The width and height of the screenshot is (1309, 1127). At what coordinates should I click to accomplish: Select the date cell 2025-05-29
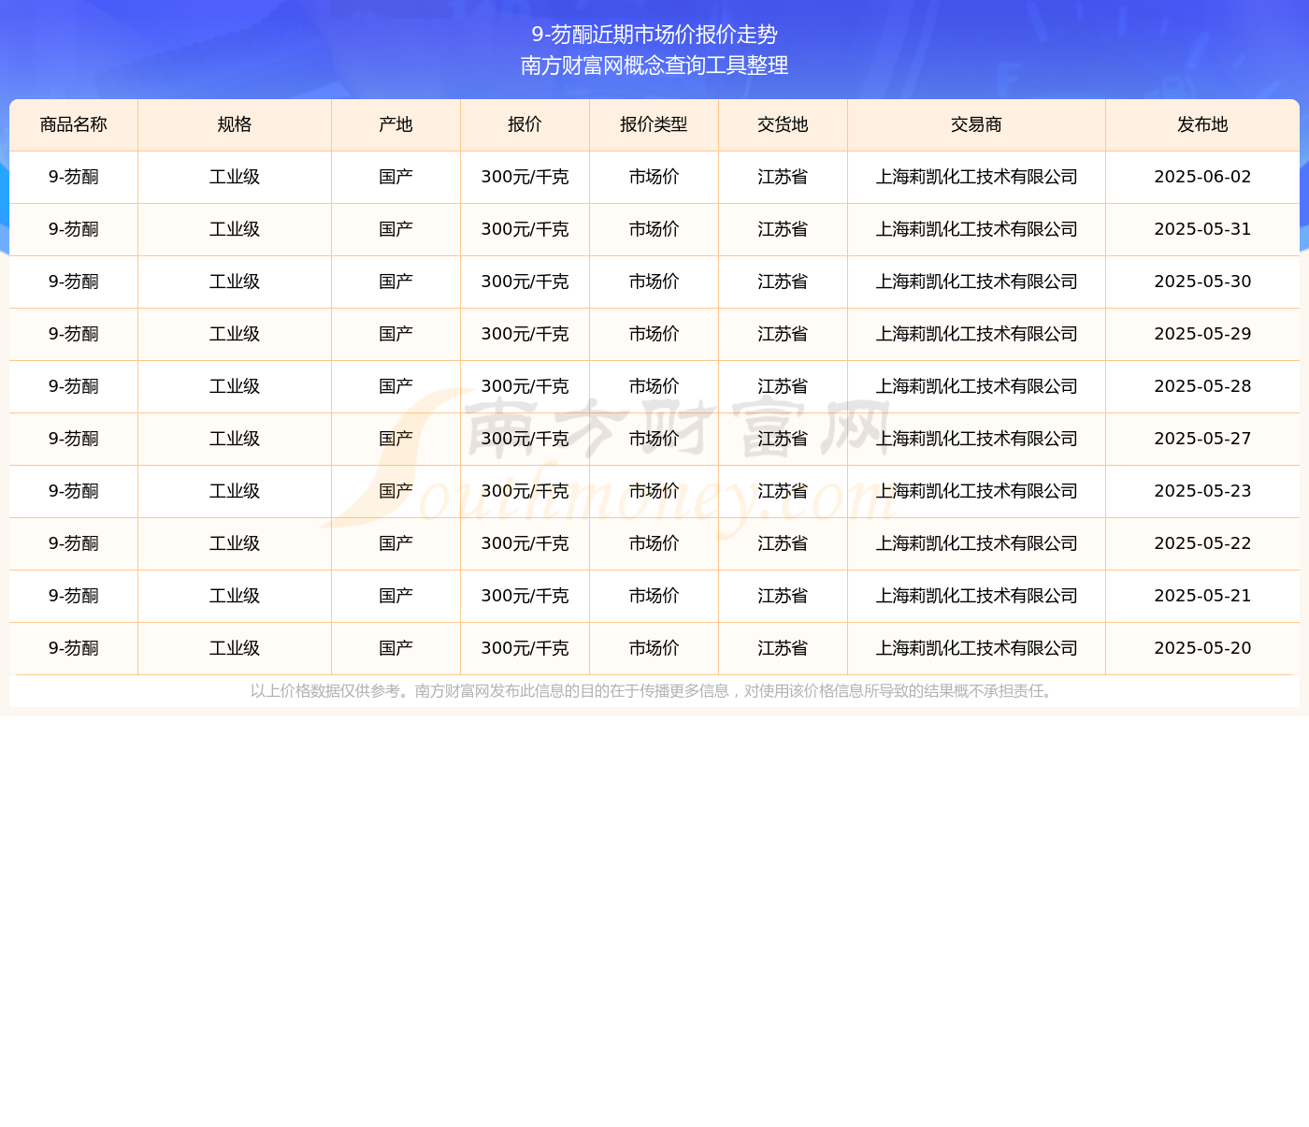point(1202,334)
